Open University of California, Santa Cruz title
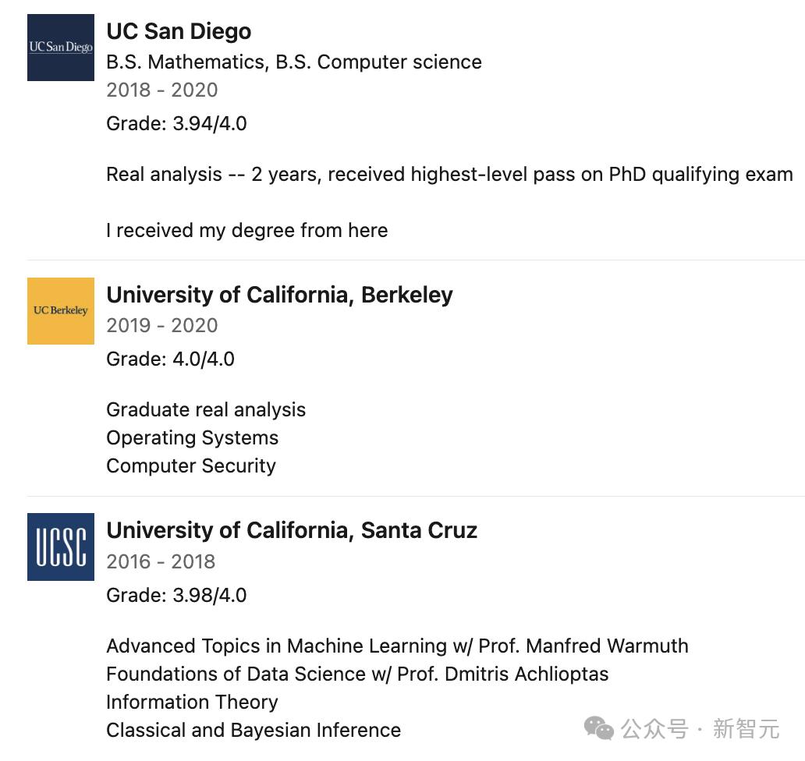This screenshot has width=805, height=761. click(x=292, y=530)
